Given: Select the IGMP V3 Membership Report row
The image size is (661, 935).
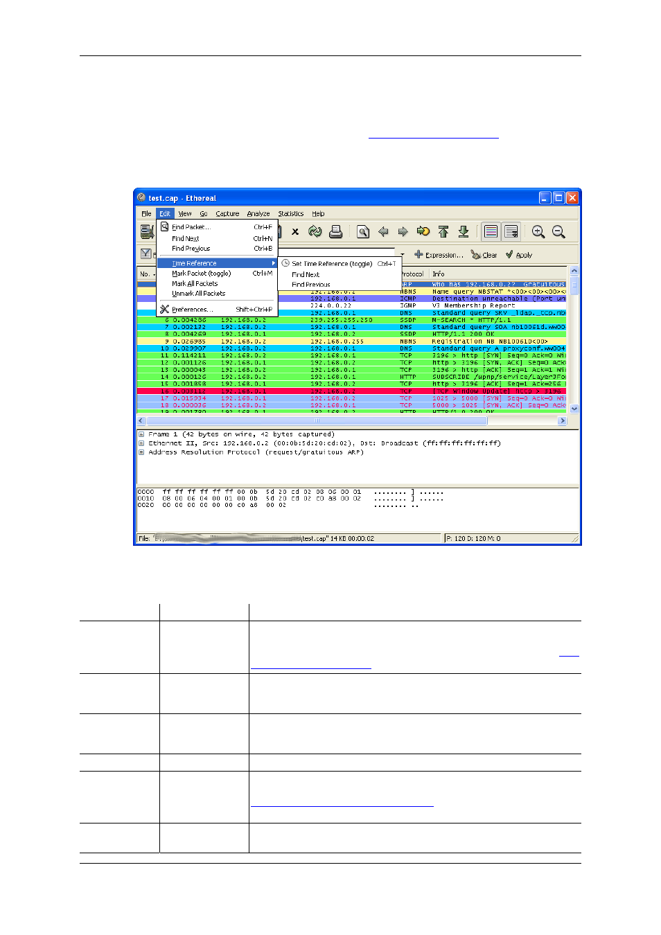Looking at the screenshot, I should pyautogui.click(x=423, y=305).
